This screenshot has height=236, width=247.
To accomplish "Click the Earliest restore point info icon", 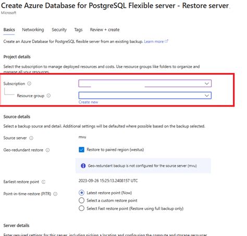I will pos(43,182).
